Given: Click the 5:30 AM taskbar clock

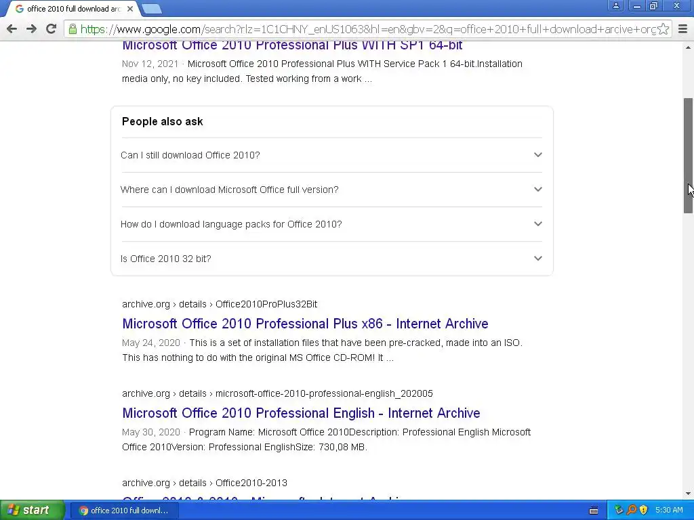Looking at the screenshot, I should click(x=669, y=511).
